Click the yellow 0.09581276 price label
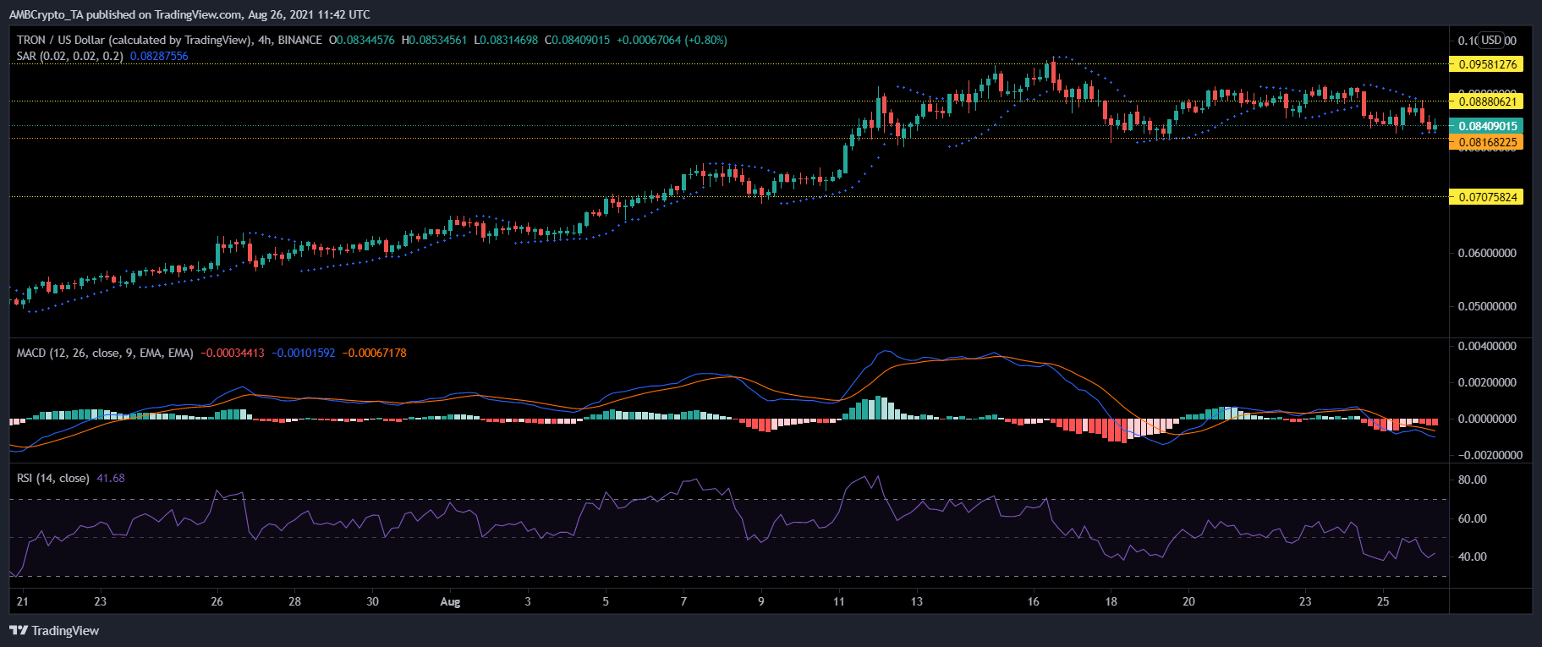The image size is (1542, 647). [x=1488, y=64]
